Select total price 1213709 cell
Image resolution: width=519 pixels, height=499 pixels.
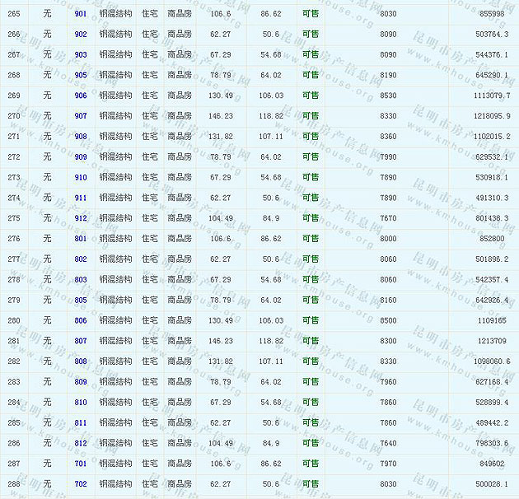coord(493,341)
